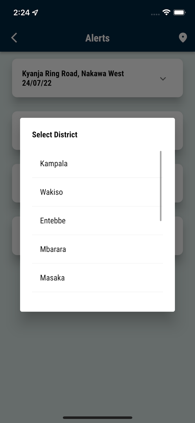Tap the home indicator bar
Image resolution: width=195 pixels, height=423 pixels.
pyautogui.click(x=97, y=418)
